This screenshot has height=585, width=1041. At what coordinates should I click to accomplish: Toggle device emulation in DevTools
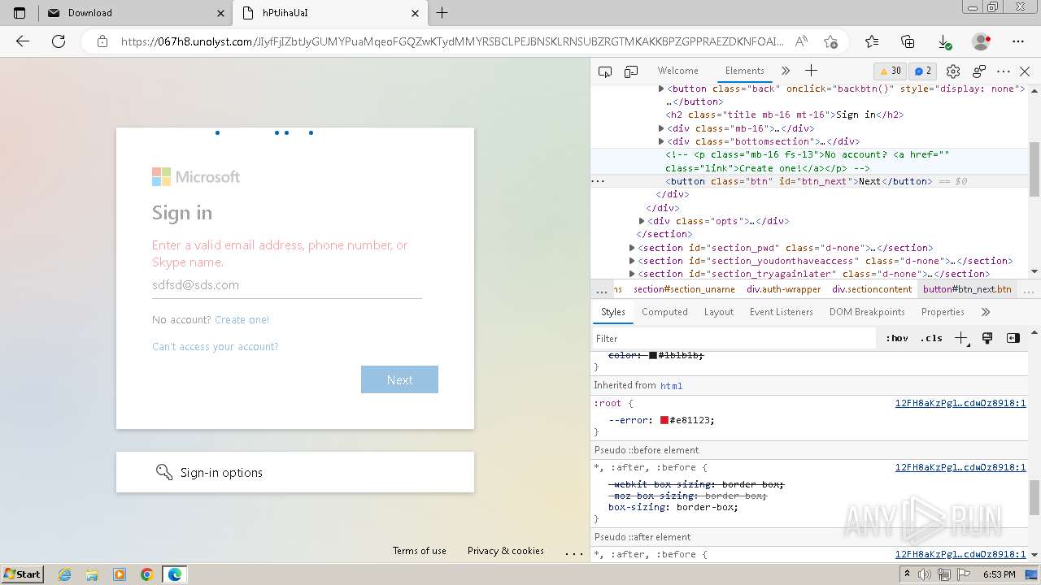[631, 71]
